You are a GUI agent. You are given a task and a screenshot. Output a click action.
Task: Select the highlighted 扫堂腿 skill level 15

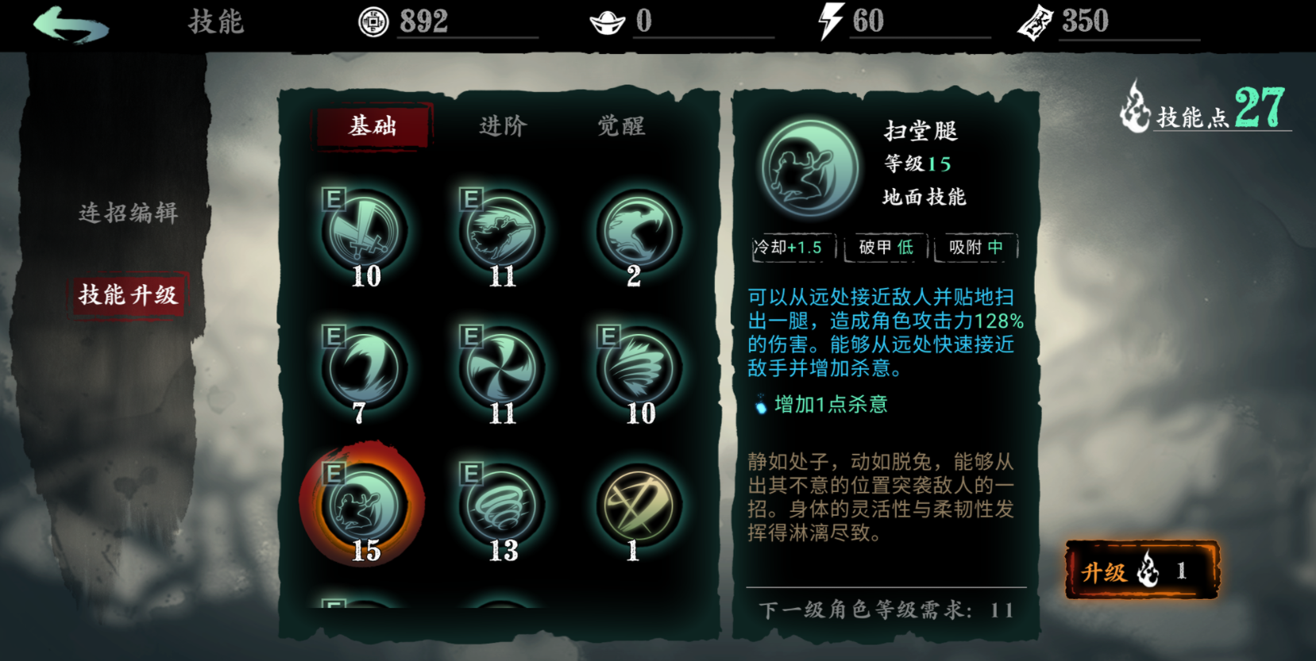click(364, 505)
